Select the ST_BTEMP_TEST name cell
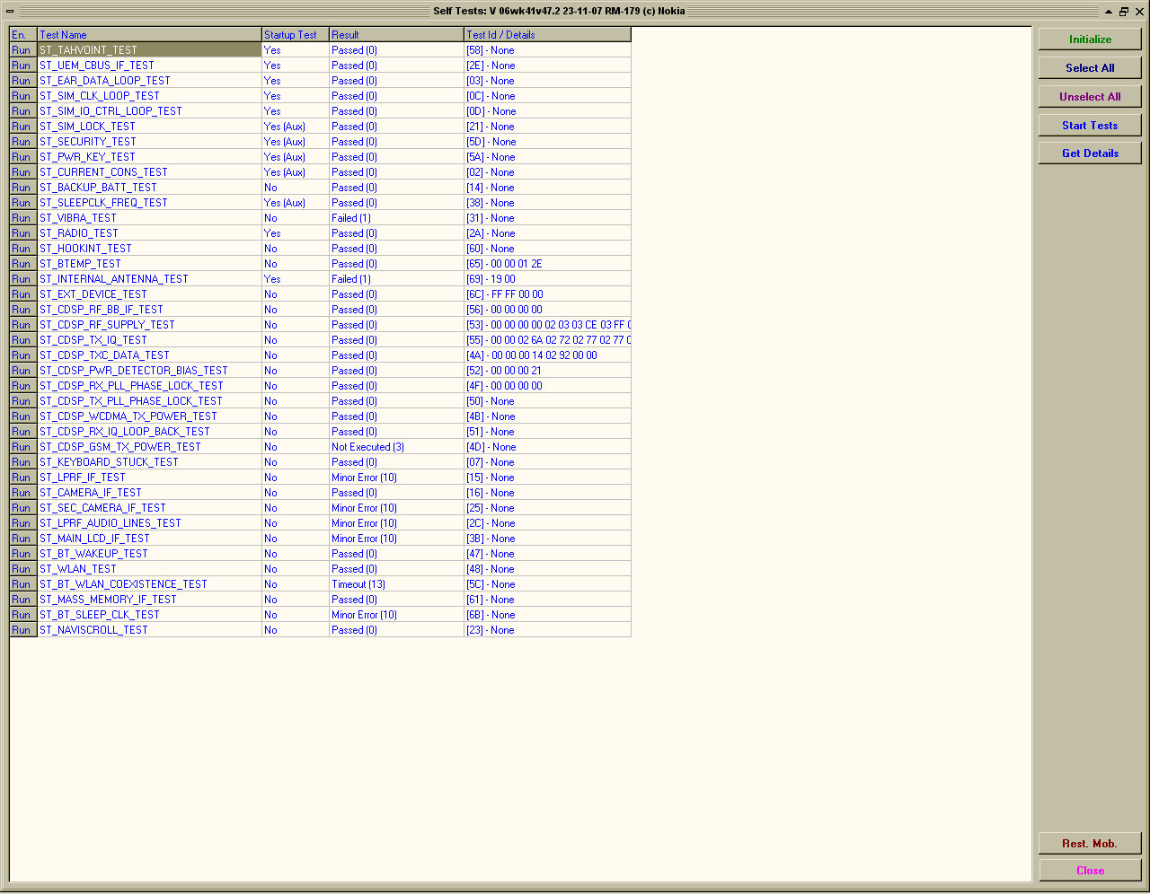 149,264
